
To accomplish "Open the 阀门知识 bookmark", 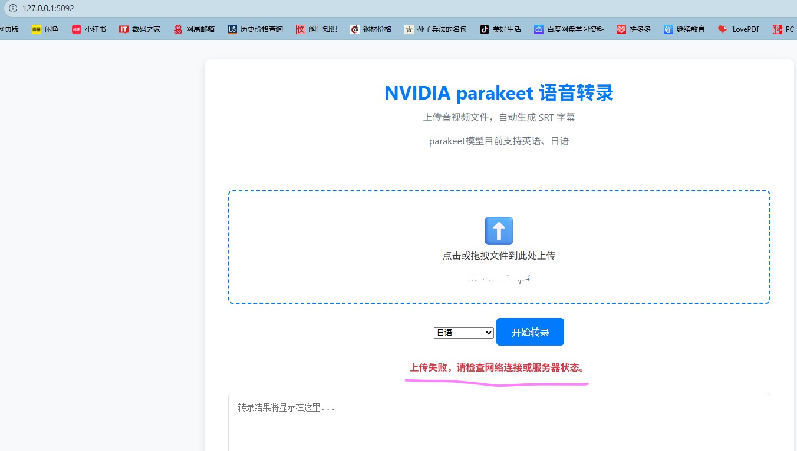I will 317,29.
